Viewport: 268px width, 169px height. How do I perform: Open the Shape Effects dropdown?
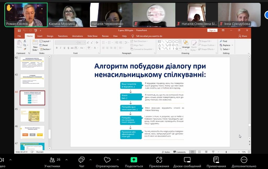click(x=207, y=49)
